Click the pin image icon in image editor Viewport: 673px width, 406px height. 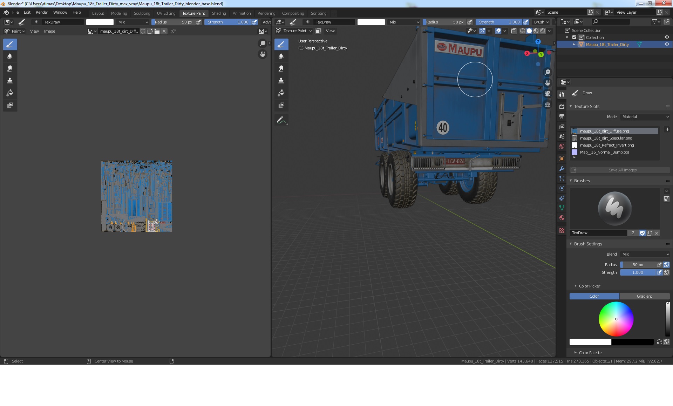tap(173, 31)
